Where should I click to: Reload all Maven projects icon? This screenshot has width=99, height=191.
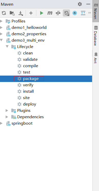click(x=4, y=13)
